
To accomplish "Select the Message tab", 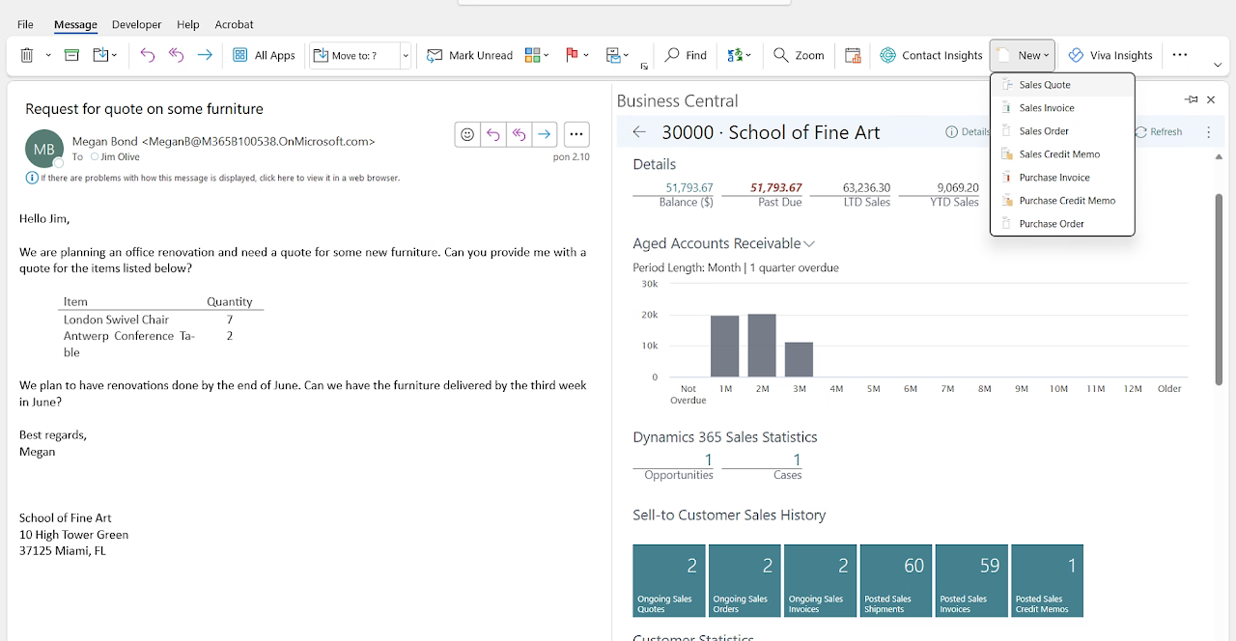I will [75, 24].
